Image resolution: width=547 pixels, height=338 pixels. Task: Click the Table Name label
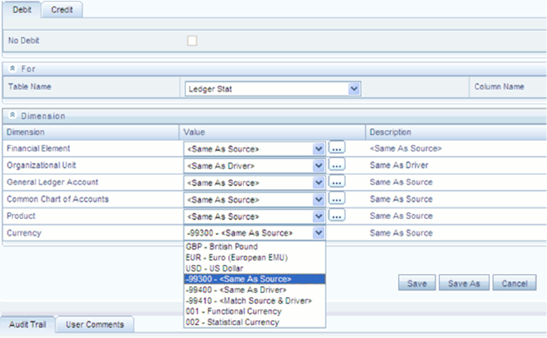point(30,86)
